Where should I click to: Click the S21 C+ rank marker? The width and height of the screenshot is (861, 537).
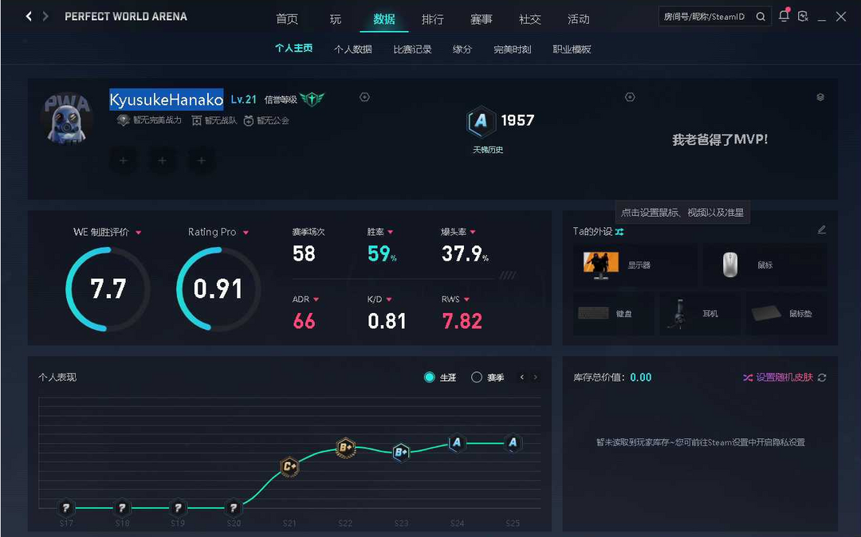[x=289, y=467]
